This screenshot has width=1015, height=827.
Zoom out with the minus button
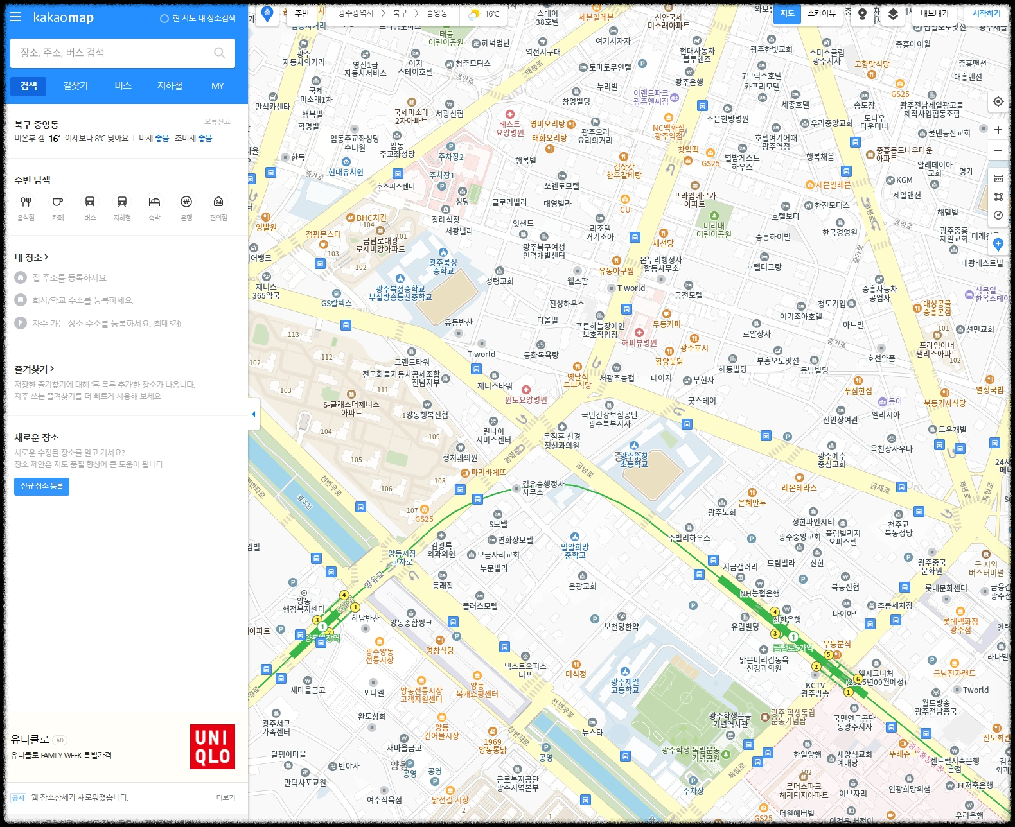(x=998, y=150)
